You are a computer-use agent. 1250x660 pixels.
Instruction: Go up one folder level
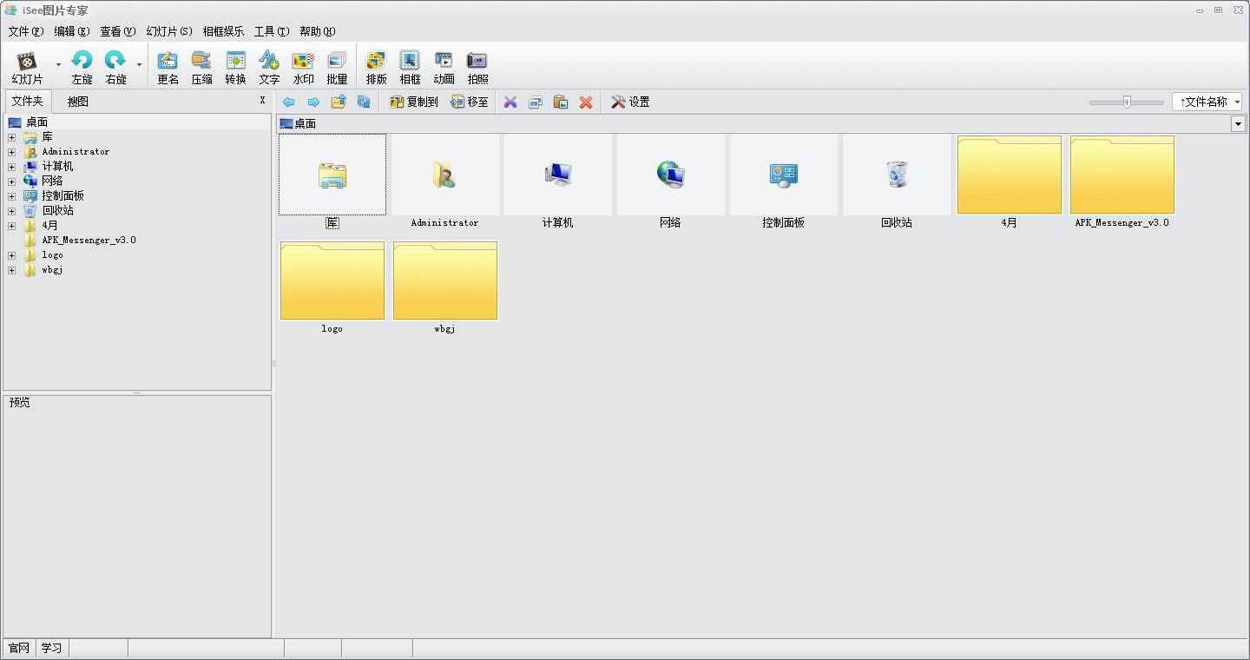point(339,102)
